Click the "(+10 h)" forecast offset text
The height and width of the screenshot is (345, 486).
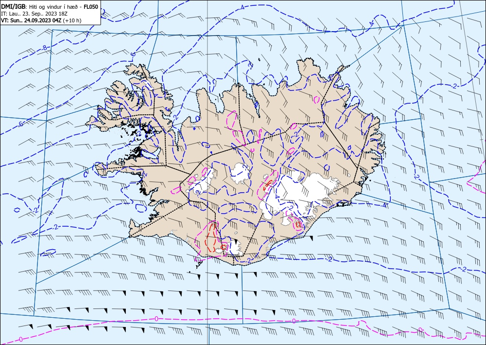click(72, 20)
